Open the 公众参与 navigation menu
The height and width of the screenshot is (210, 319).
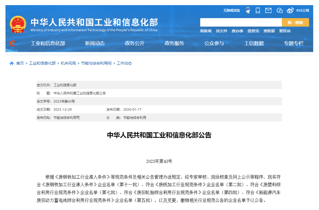pos(214,43)
